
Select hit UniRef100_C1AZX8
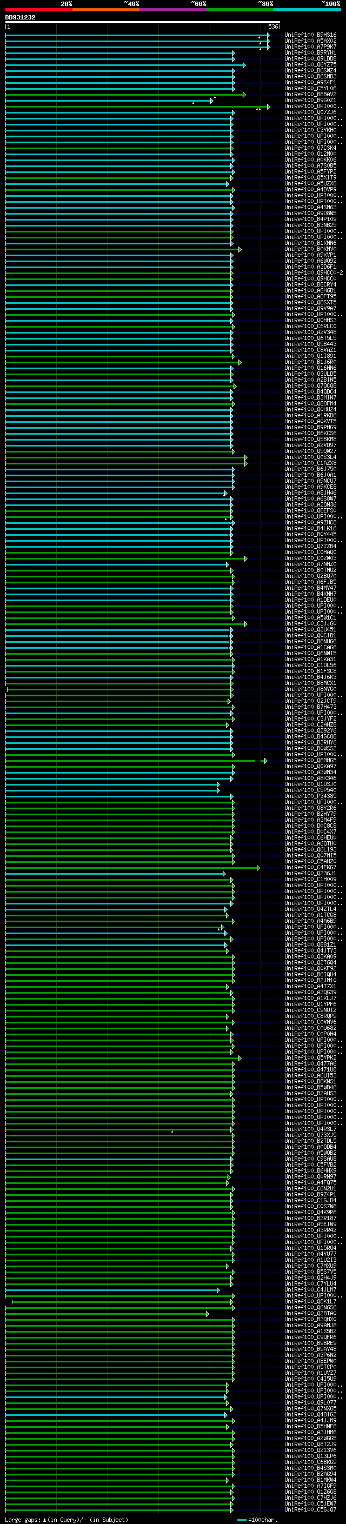tap(310, 463)
